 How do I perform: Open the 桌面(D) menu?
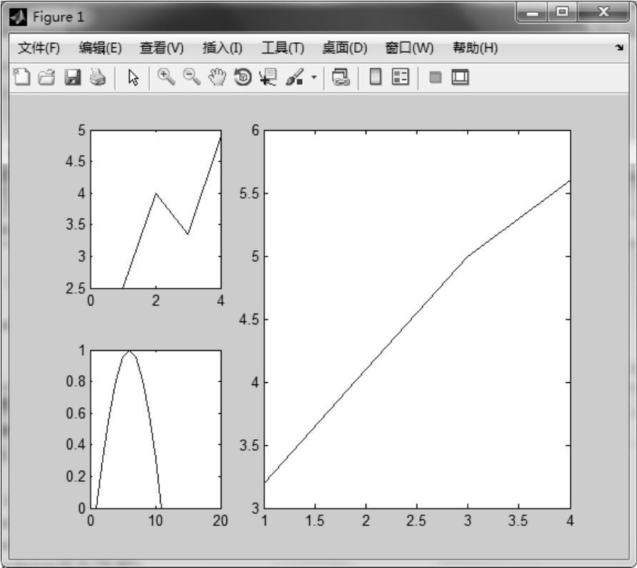pyautogui.click(x=344, y=48)
